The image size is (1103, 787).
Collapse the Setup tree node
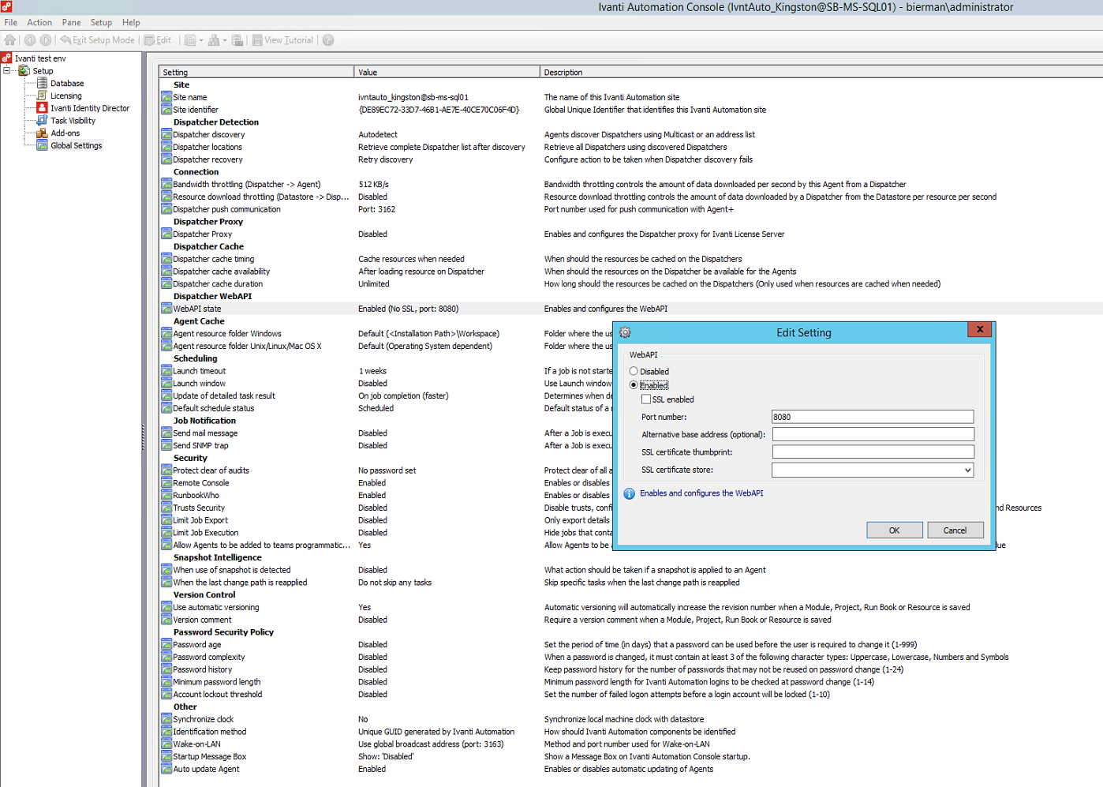7,71
